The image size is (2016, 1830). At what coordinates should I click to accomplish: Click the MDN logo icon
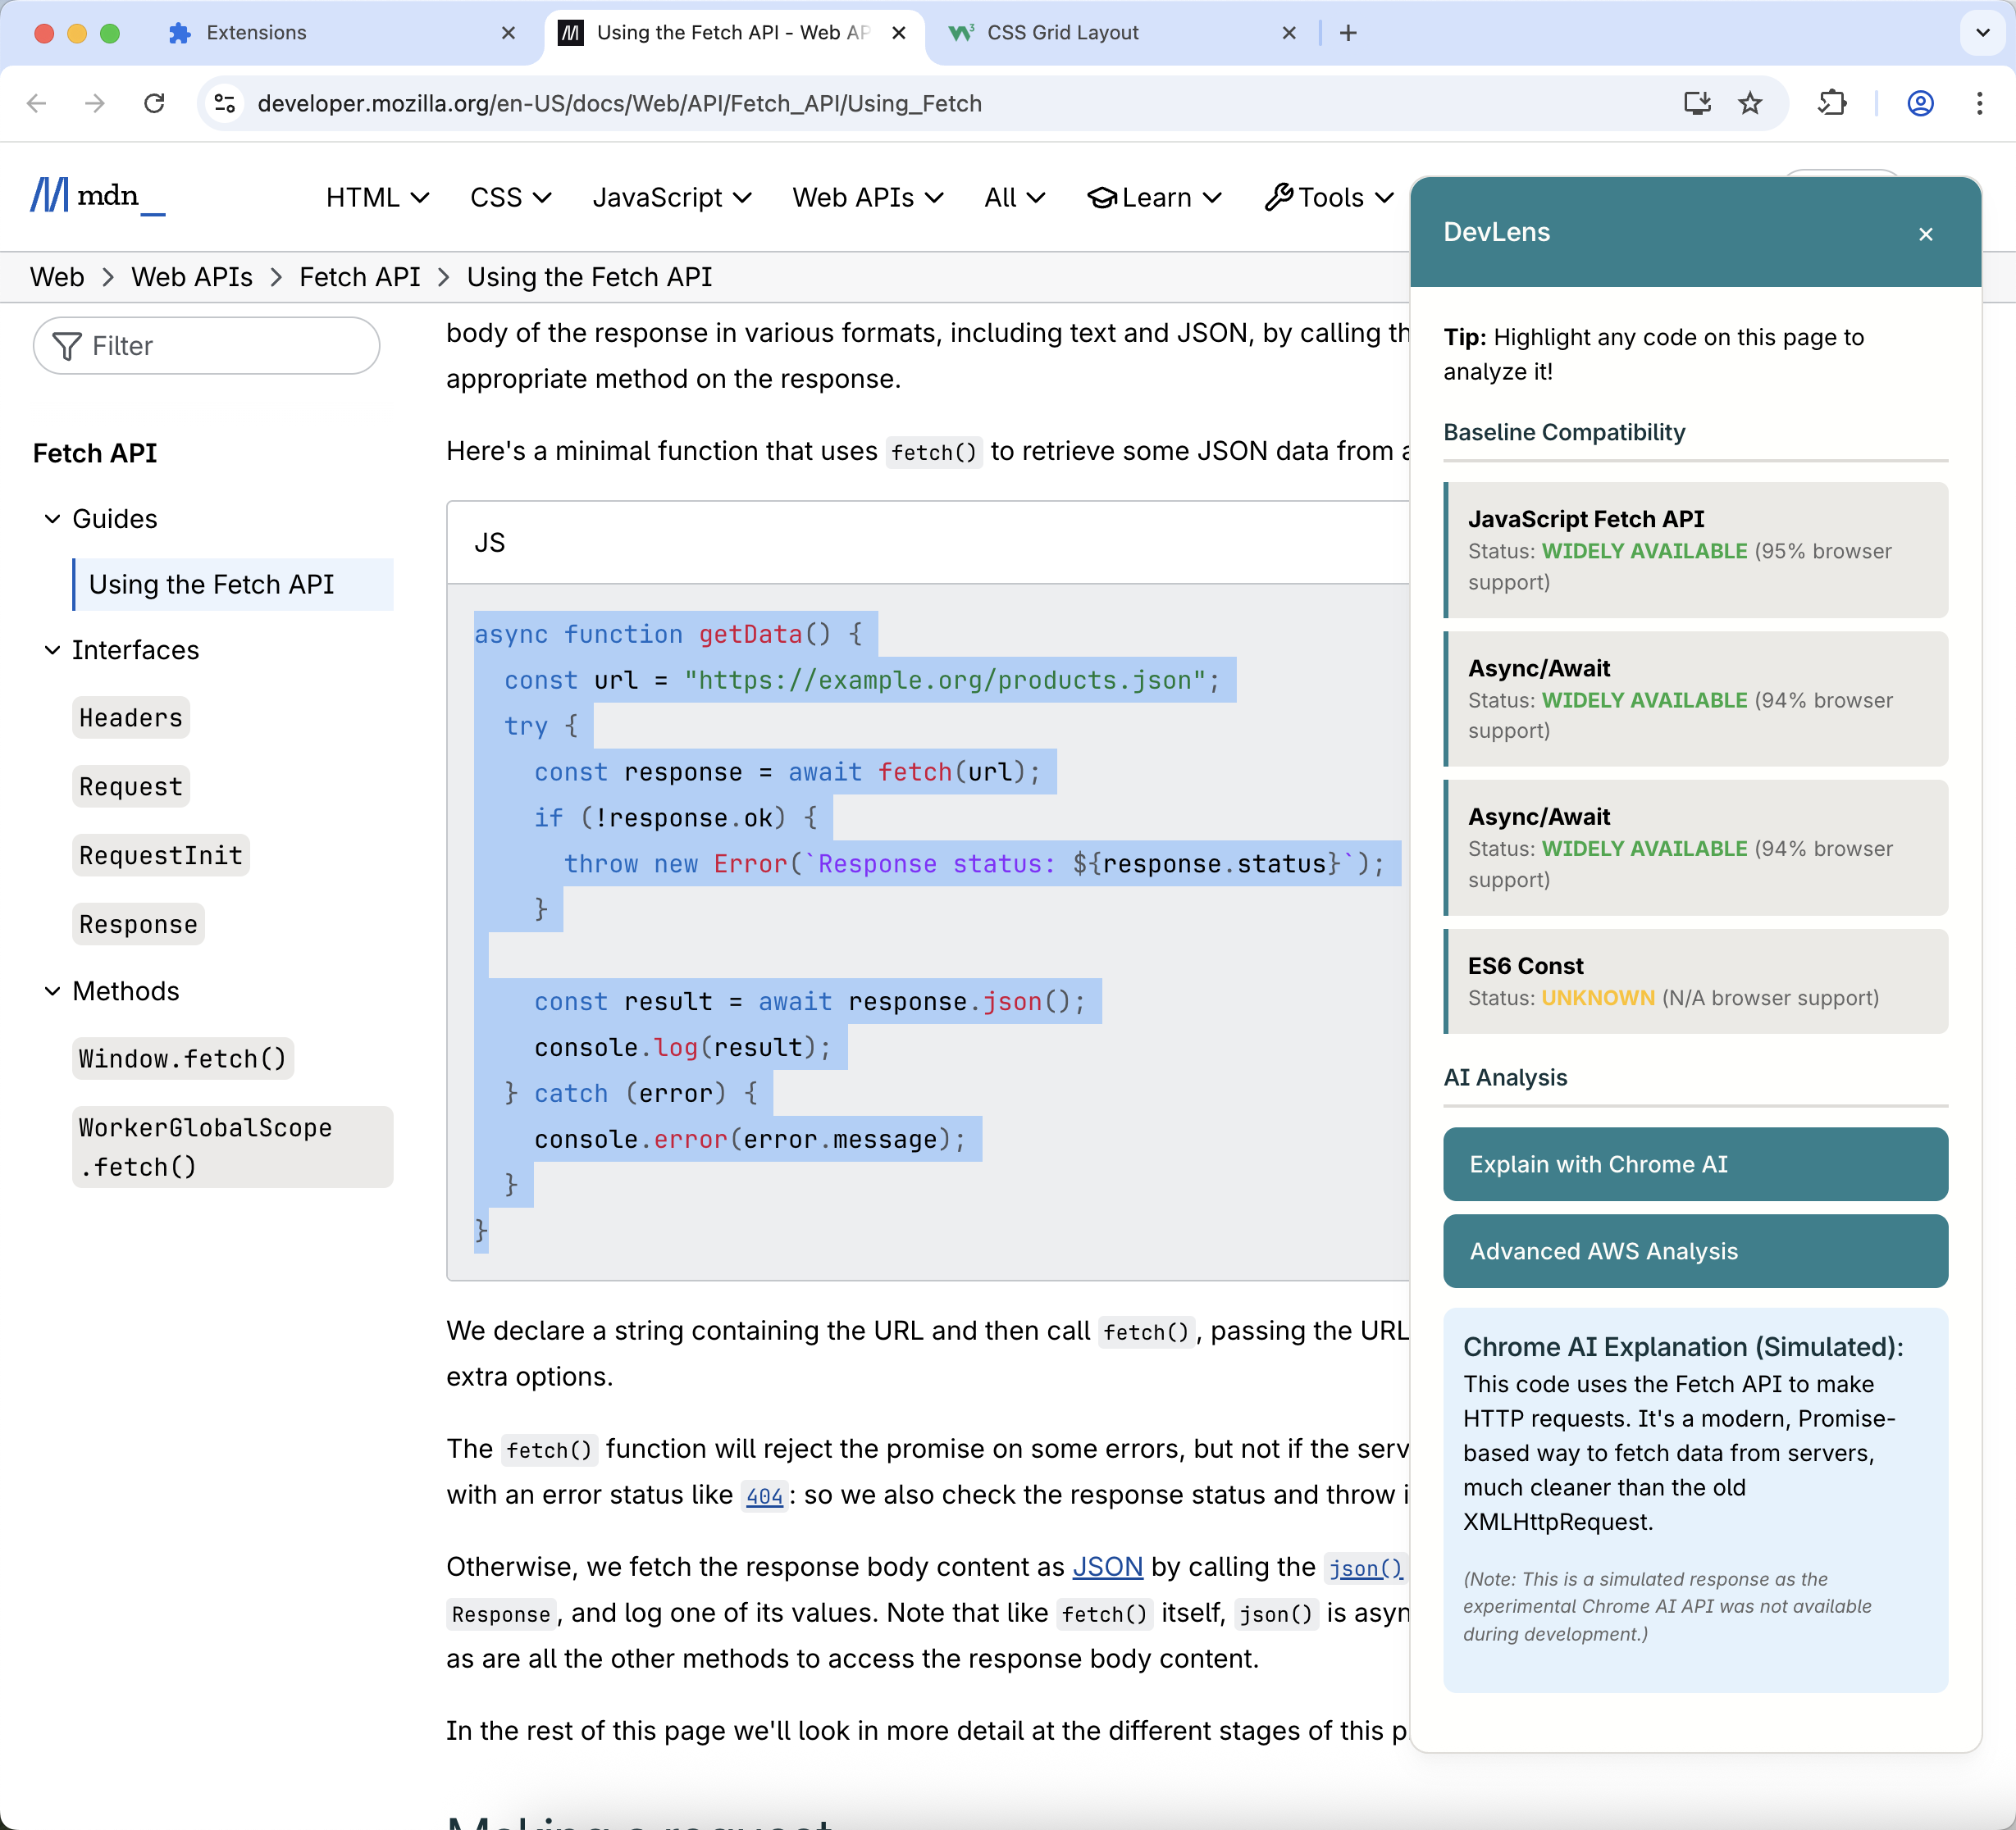(x=50, y=195)
